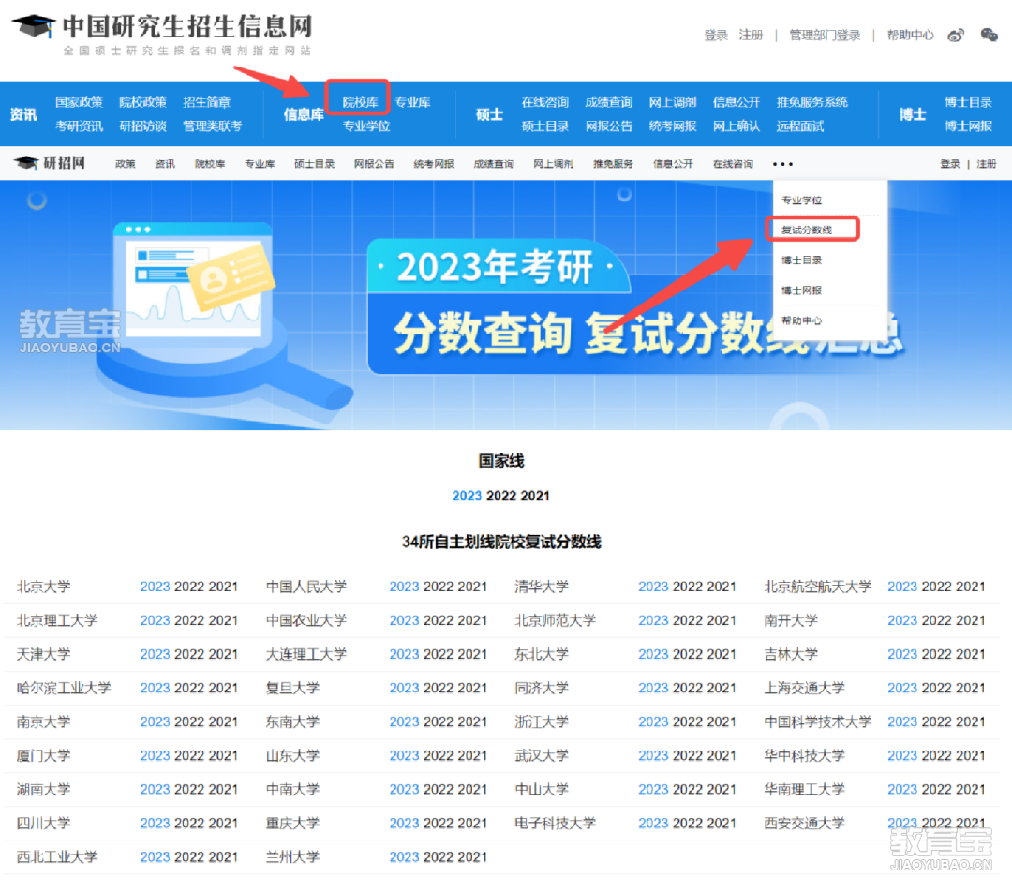The image size is (1012, 892).
Task: Click 成绩查询 in the secondary bar
Action: pos(494,164)
